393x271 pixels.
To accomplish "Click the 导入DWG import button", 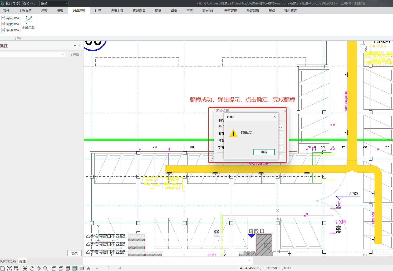I will (11, 18).
